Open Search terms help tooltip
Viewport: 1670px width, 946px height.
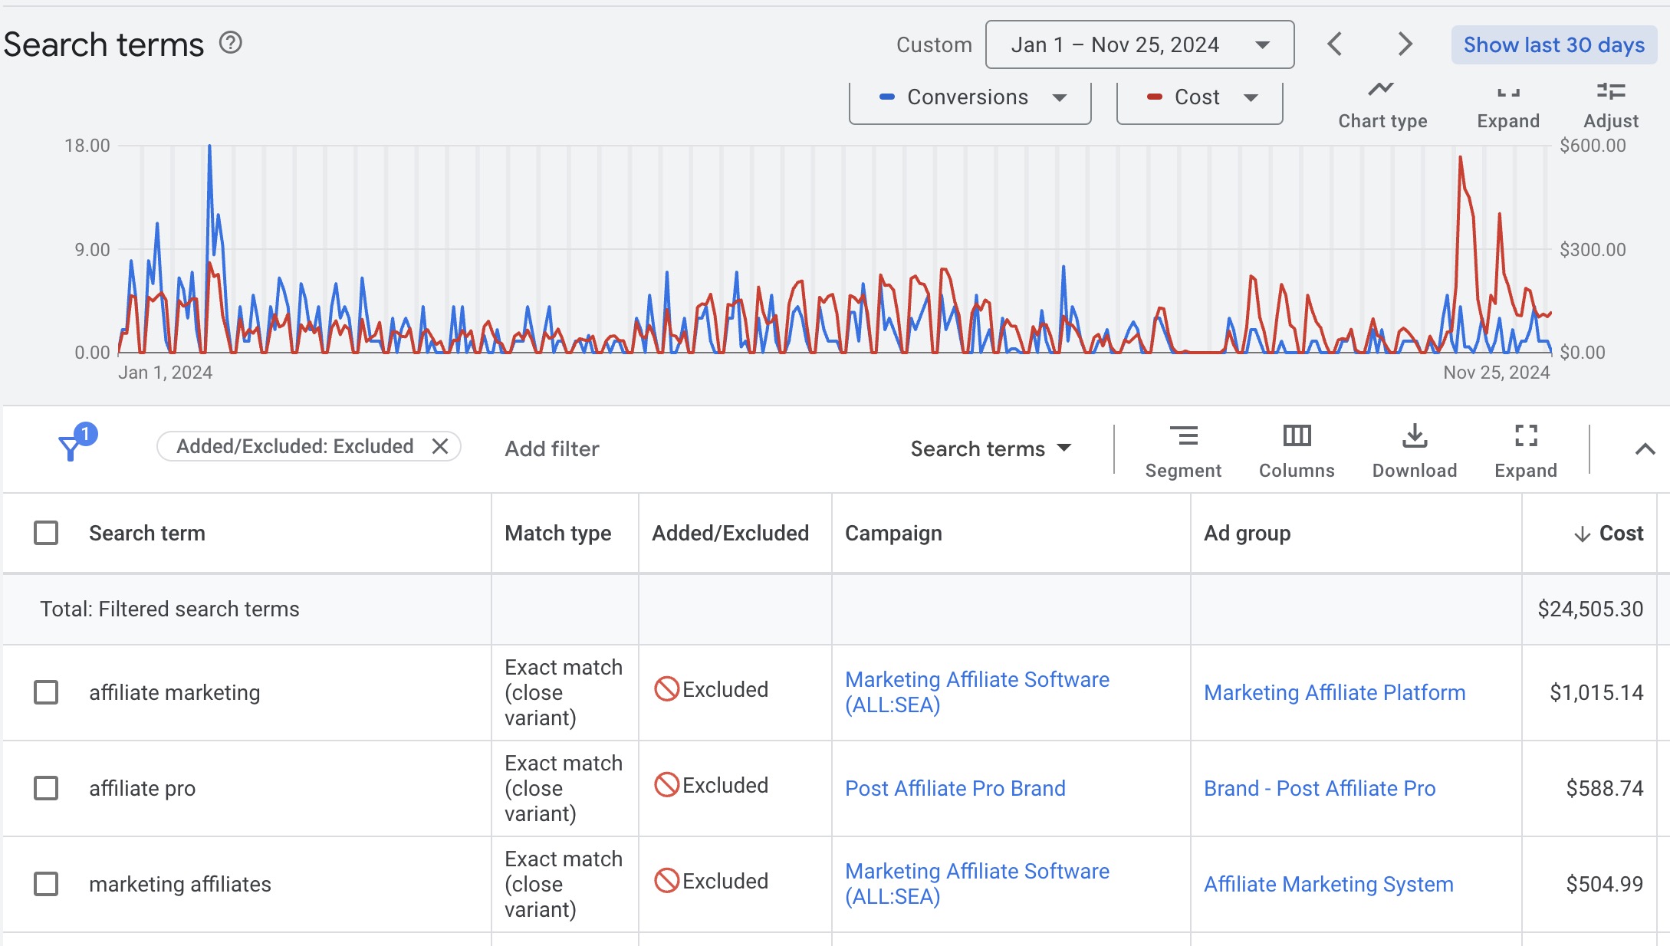(228, 44)
